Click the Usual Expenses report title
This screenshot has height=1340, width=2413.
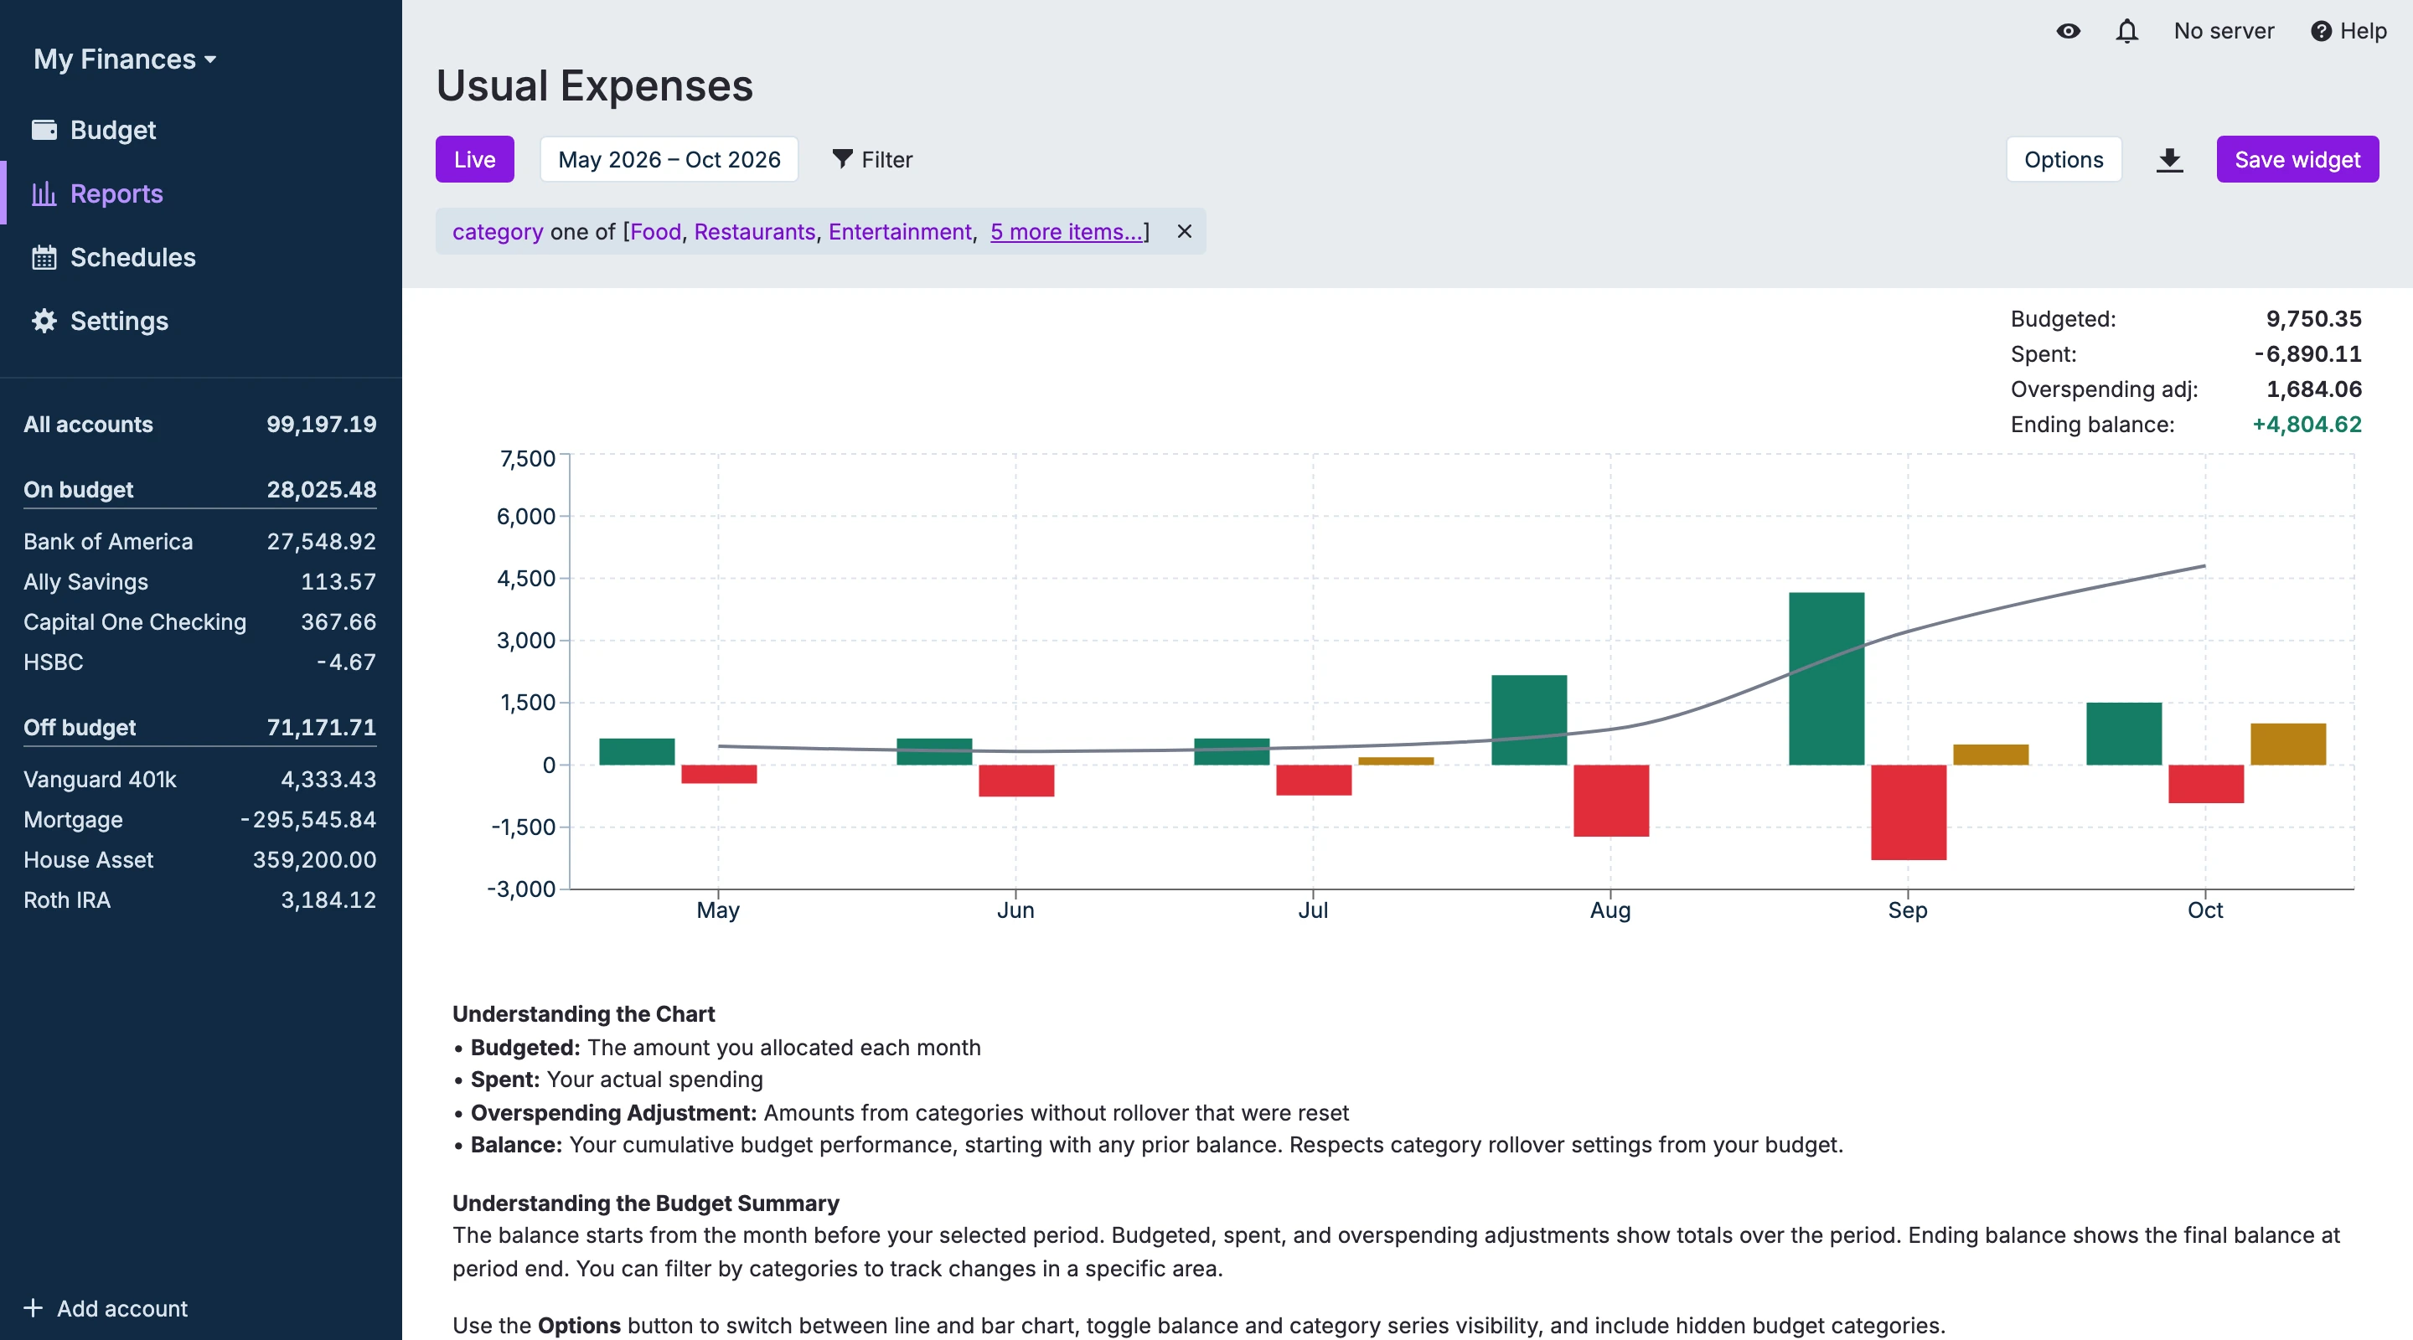coord(594,85)
